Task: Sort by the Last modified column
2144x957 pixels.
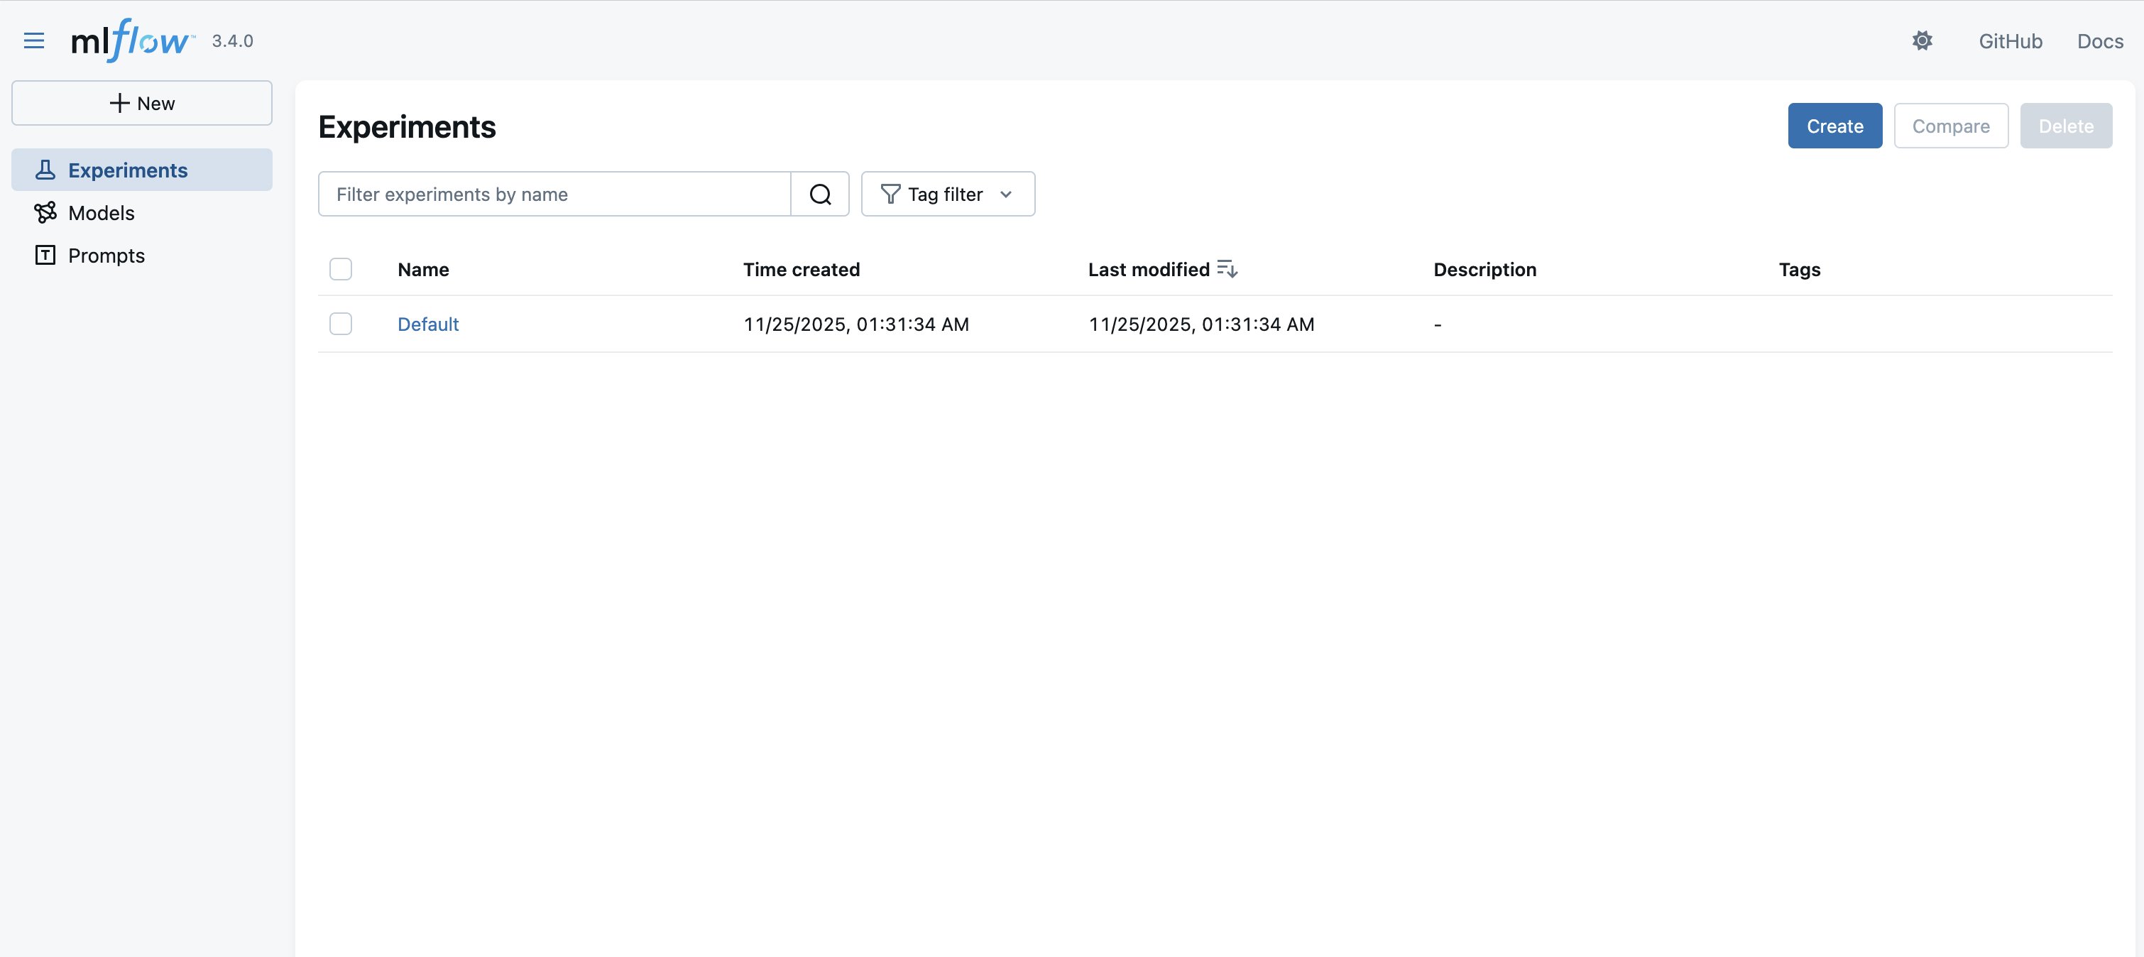Action: 1149,269
